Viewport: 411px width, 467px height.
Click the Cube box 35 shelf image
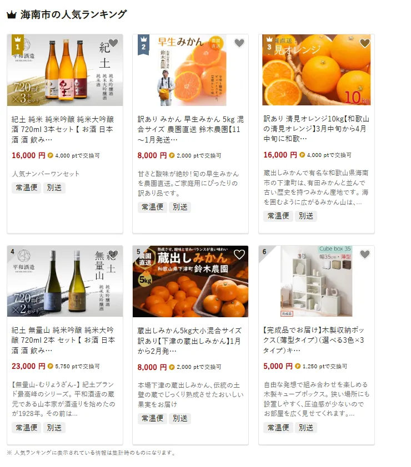317,281
